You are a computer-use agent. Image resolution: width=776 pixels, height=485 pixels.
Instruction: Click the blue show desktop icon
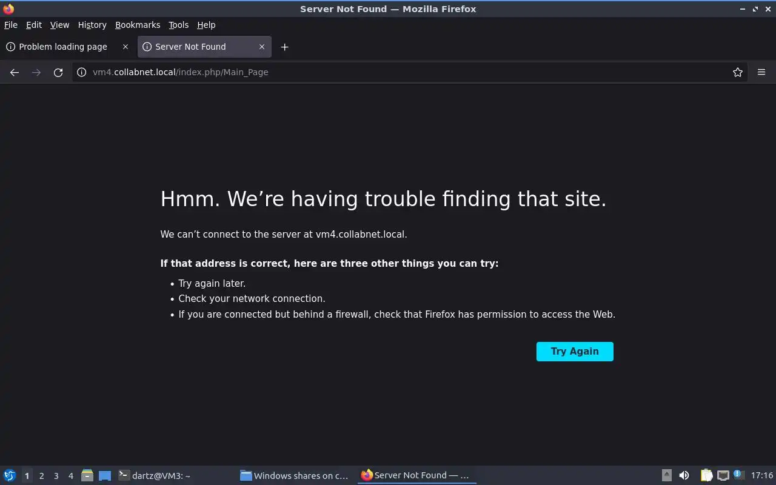pyautogui.click(x=105, y=476)
